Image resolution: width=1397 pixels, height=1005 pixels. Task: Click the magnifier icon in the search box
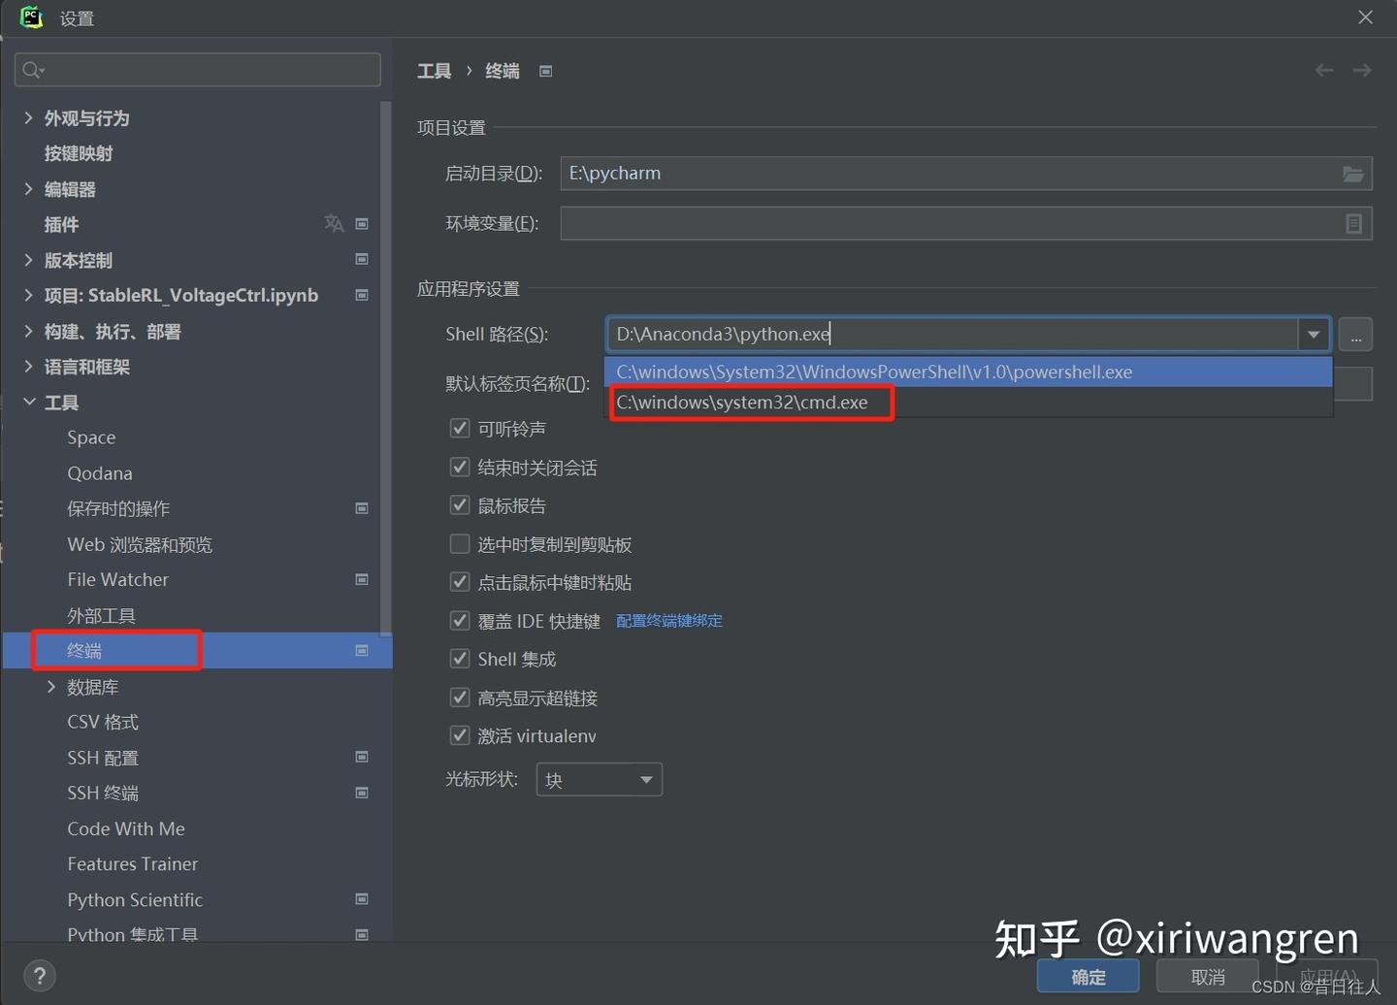(30, 69)
